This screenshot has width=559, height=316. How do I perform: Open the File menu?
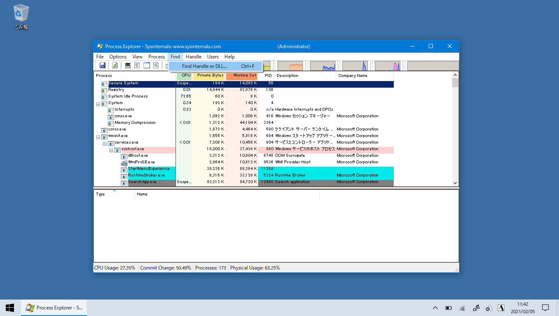(100, 57)
